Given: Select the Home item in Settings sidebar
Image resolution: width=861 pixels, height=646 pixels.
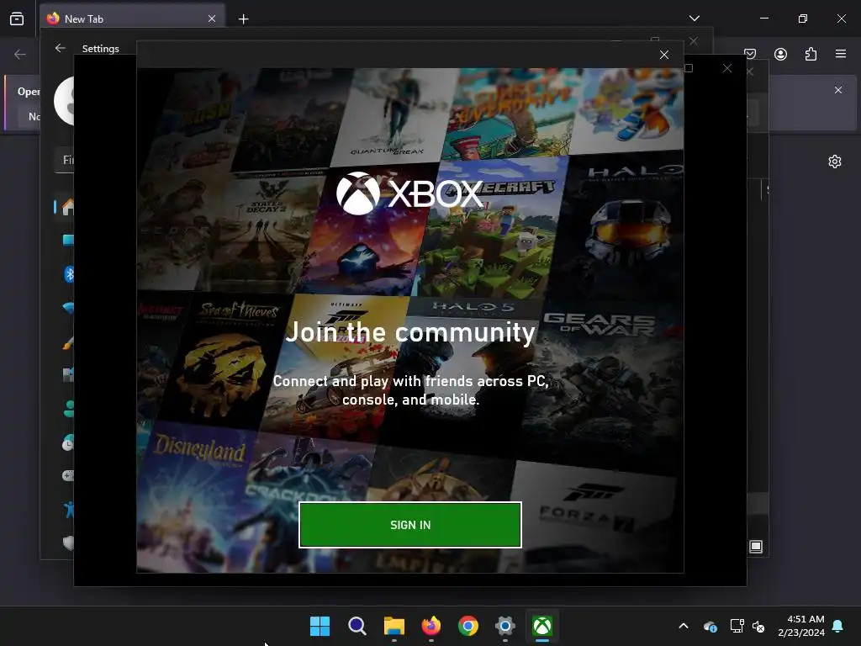Looking at the screenshot, I should pos(68,207).
